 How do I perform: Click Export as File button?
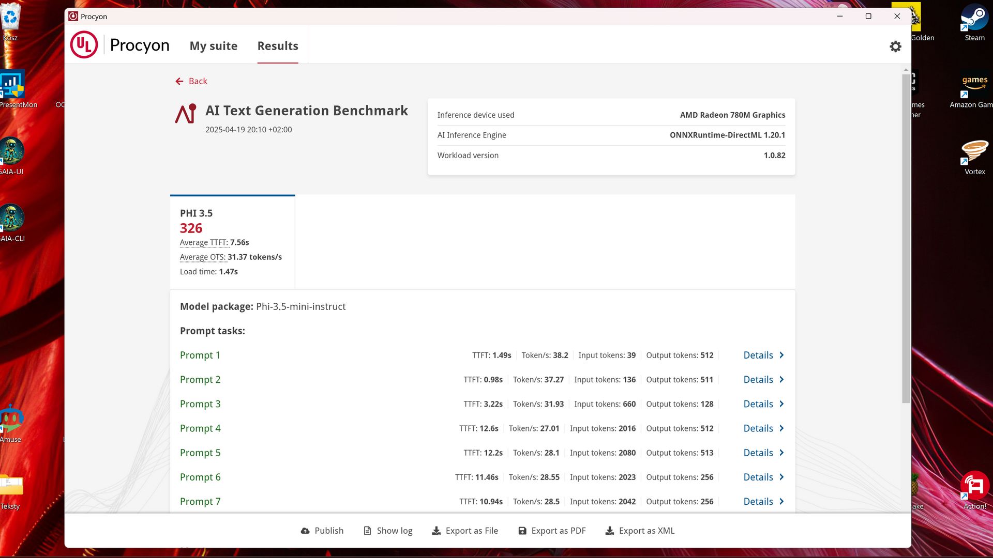click(465, 531)
